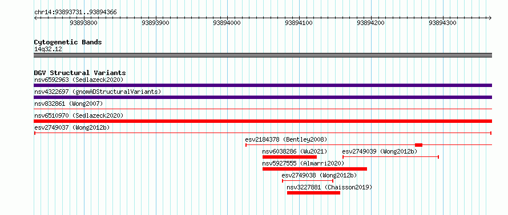Click the nsv4322697 (gnomADStructuralVariants) label
Screen dimensions: 508x215
pos(98,92)
